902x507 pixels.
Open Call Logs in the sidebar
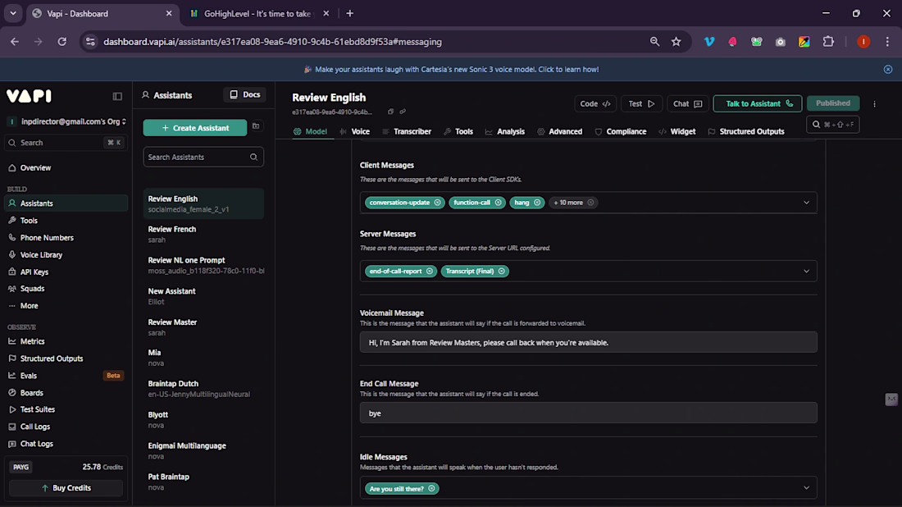pyautogui.click(x=66, y=427)
